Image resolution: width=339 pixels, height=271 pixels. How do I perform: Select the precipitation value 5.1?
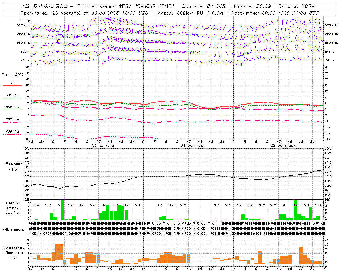[x=306, y=205]
